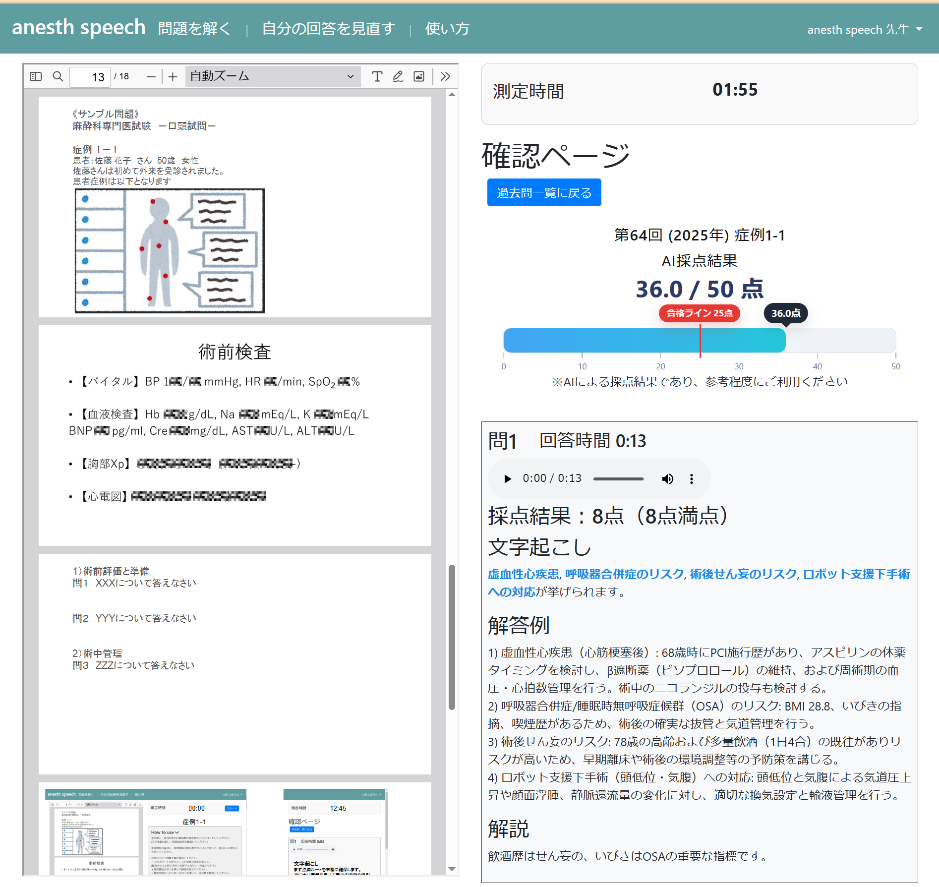The height and width of the screenshot is (887, 939).
Task: Click the 過去問一覧に戻る button
Action: (544, 192)
